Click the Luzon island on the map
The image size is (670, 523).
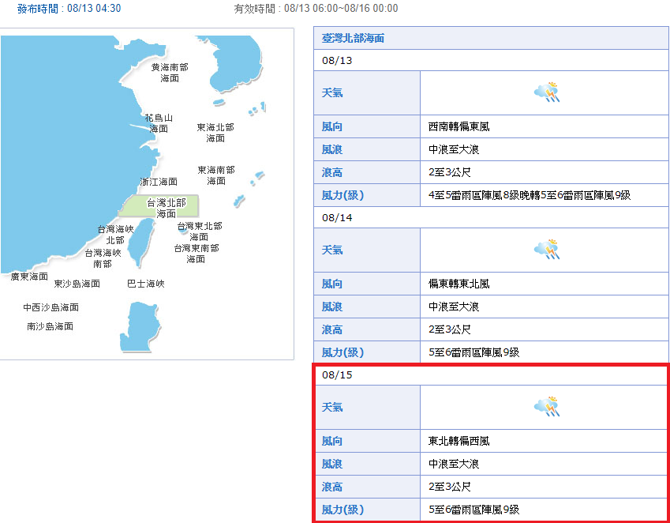[x=140, y=326]
